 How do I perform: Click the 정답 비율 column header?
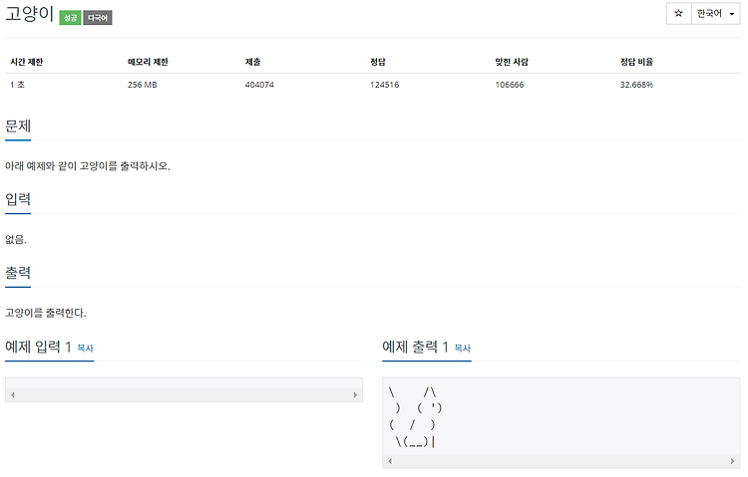[636, 62]
